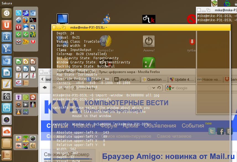Open the LibreOffice Math formula icon
Screen dimensions: 237x162
(19, 69)
